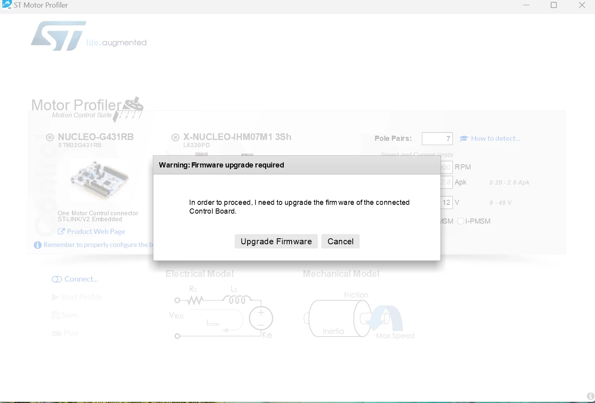
Task: Close the ST Motor Profiler window
Action: [x=582, y=5]
